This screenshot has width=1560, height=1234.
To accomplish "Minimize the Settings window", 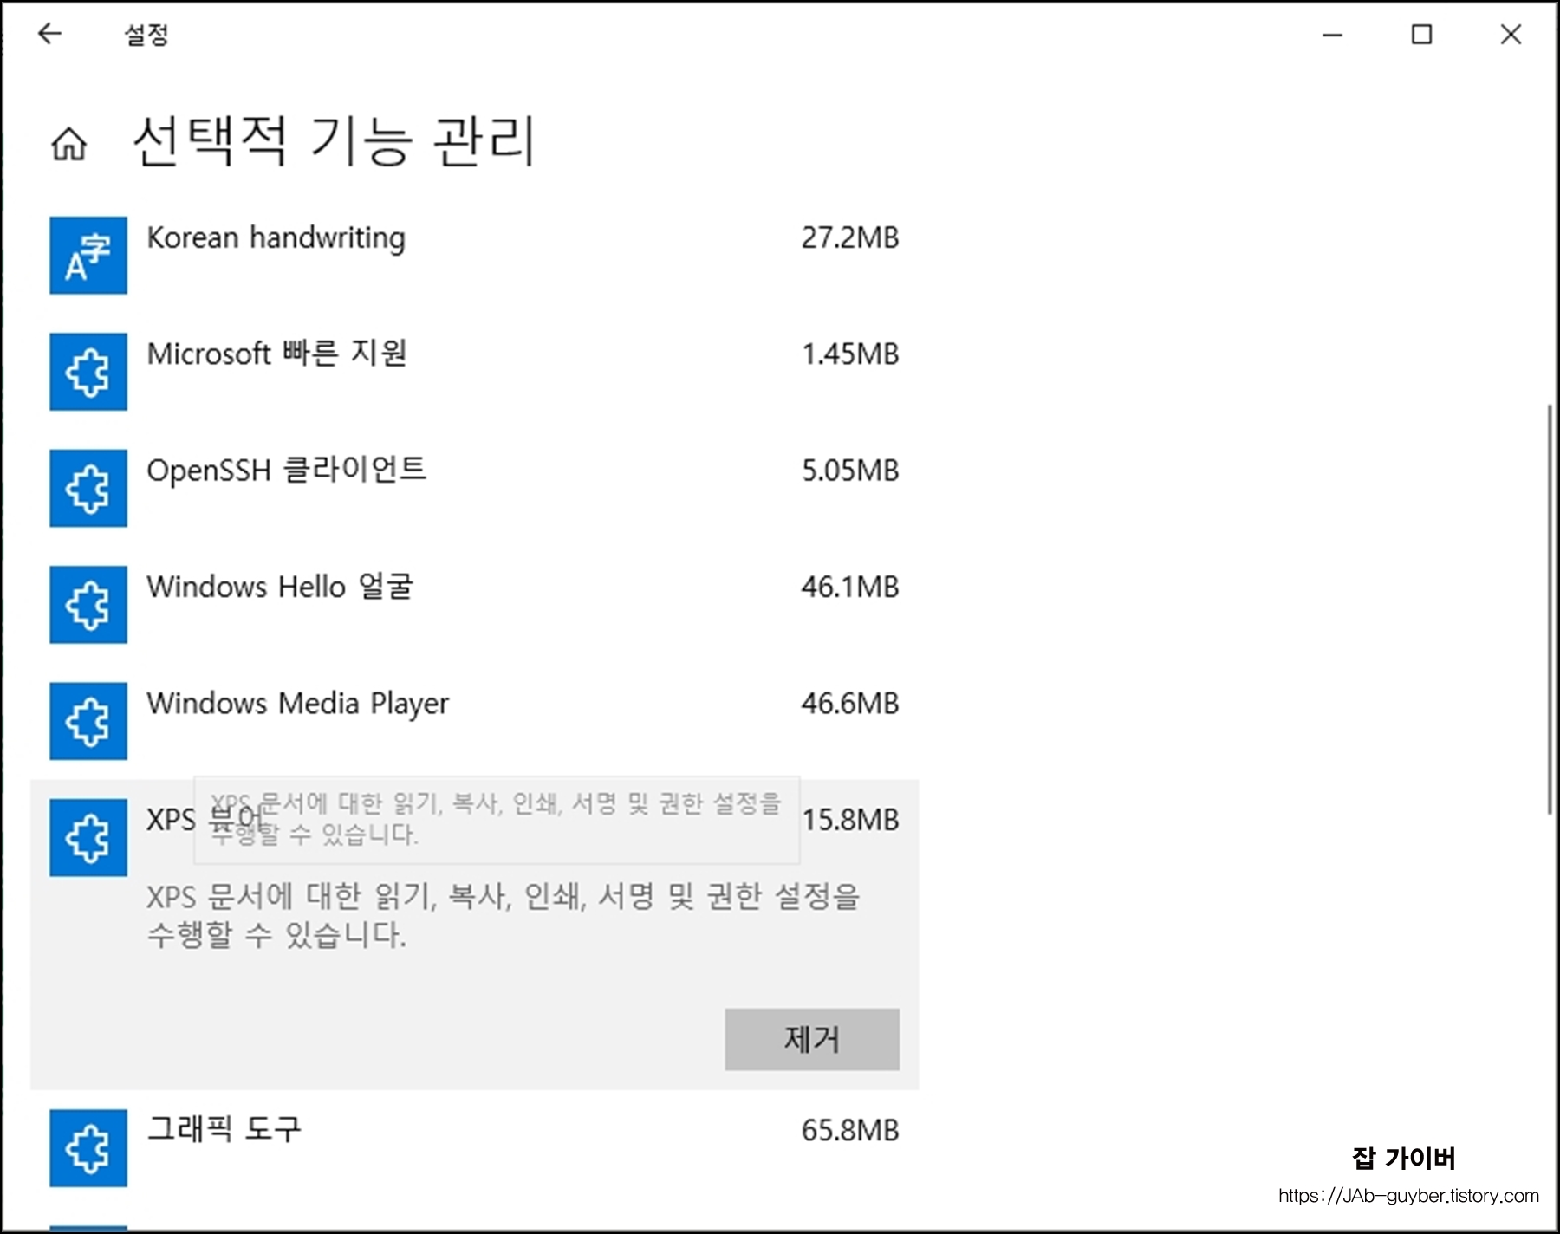I will click(x=1332, y=35).
